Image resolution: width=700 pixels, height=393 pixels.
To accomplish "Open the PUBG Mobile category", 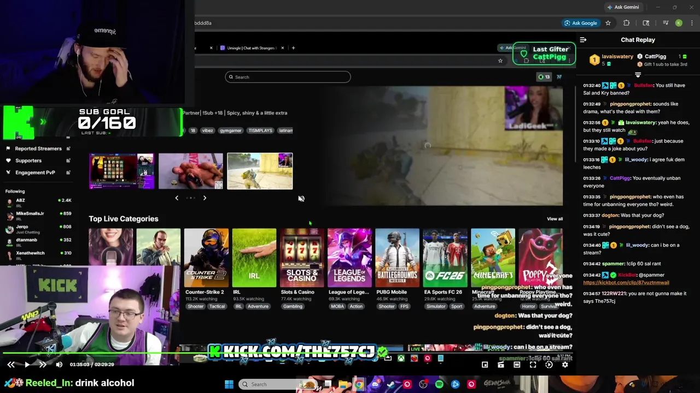I will [398, 258].
